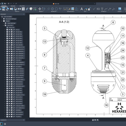Screen dimensions: 126x126
Task: Select the Centerline tool in Geometry
Action: 48,9
